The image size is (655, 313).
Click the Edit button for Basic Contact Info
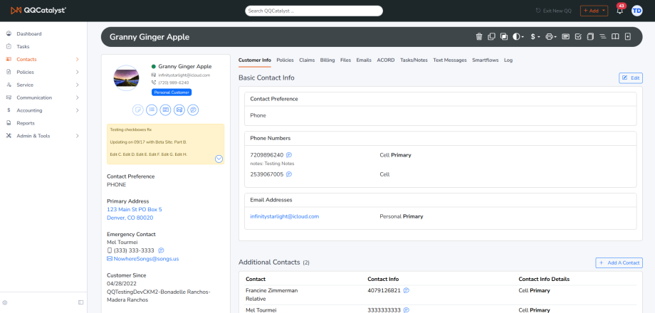coord(631,78)
